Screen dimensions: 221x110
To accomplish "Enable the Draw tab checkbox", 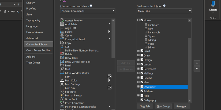I will 142,55.
